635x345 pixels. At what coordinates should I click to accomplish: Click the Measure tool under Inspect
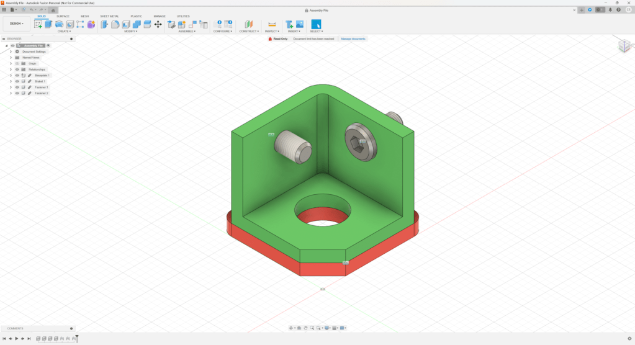point(272,24)
